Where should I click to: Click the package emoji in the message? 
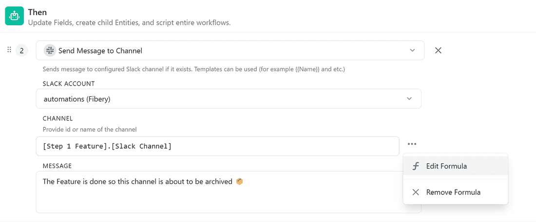point(239,182)
